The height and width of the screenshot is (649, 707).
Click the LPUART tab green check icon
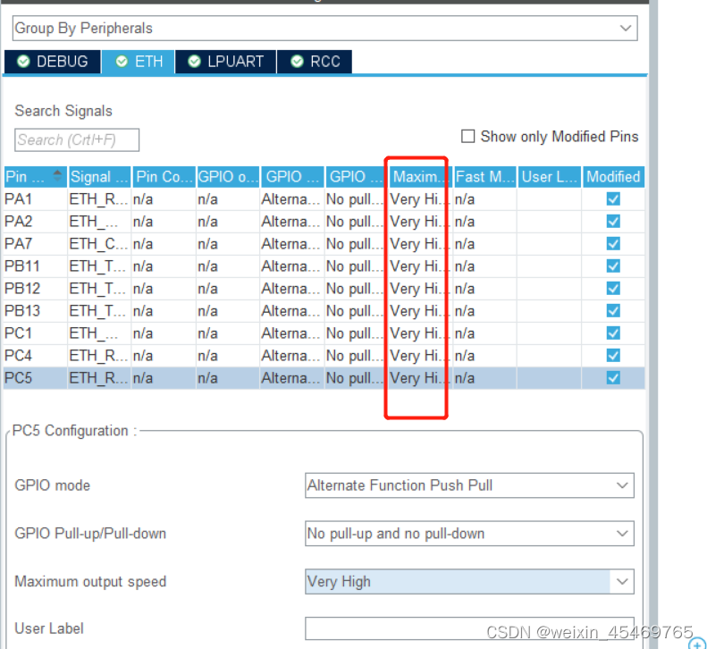point(194,62)
